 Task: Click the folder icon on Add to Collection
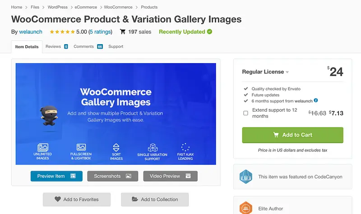(135, 199)
